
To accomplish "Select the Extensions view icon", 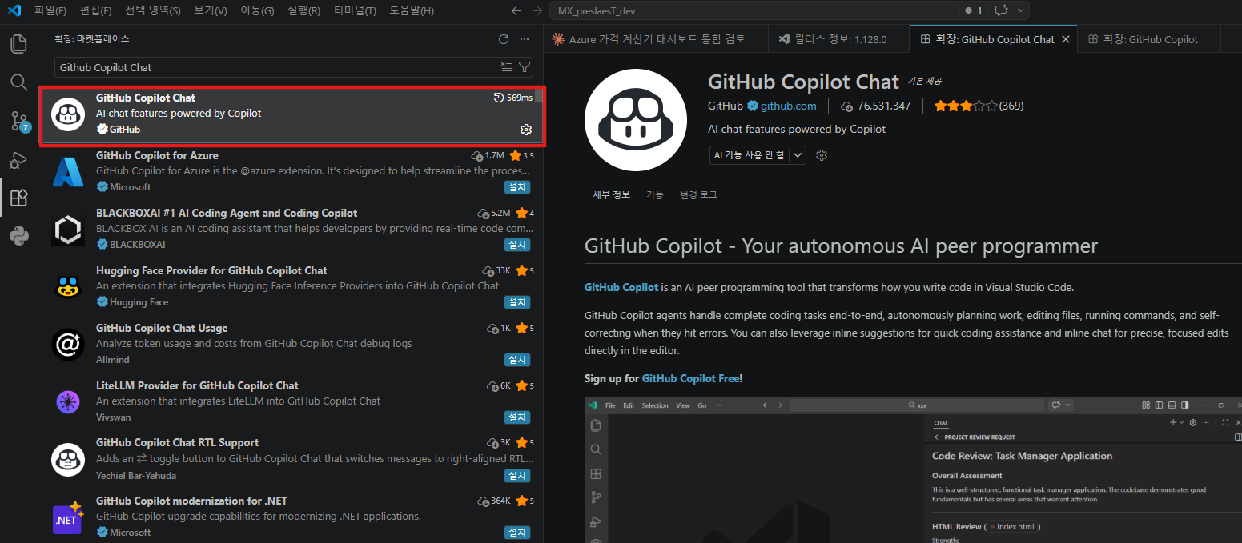I will (18, 198).
